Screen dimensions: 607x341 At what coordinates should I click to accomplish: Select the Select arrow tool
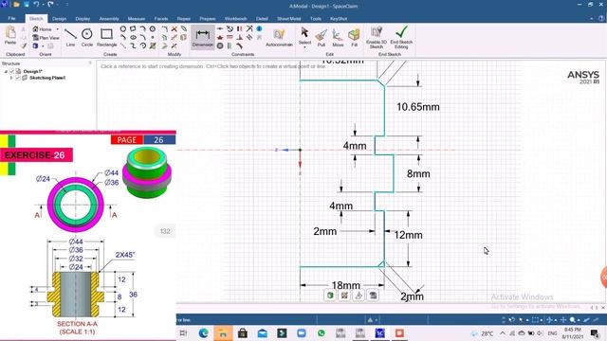(304, 36)
